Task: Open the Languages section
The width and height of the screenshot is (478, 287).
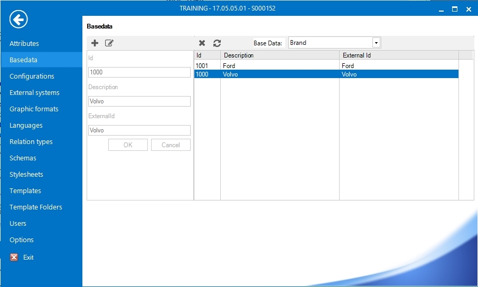Action: 26,126
